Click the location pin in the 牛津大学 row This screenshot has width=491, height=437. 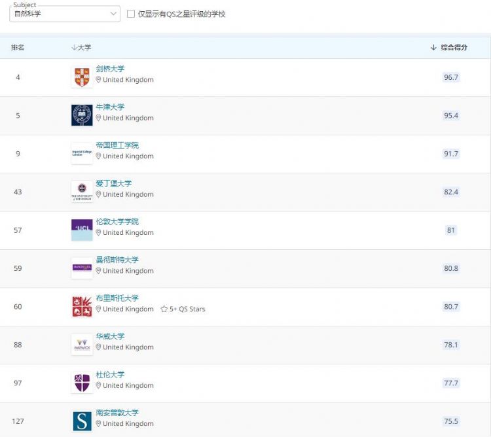click(x=98, y=118)
